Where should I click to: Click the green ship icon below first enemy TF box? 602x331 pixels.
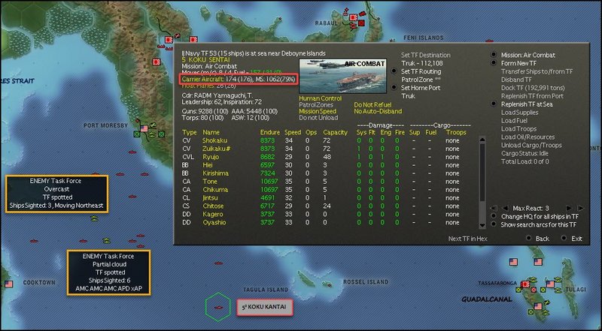point(93,218)
